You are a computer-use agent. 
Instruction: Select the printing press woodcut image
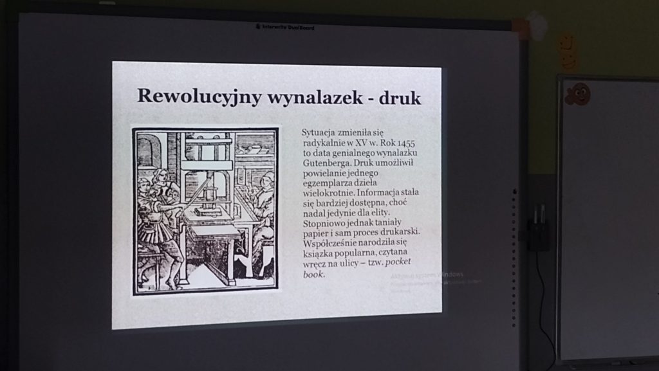[x=205, y=210]
